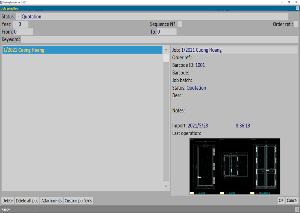Click the From number field

click(x=23, y=32)
